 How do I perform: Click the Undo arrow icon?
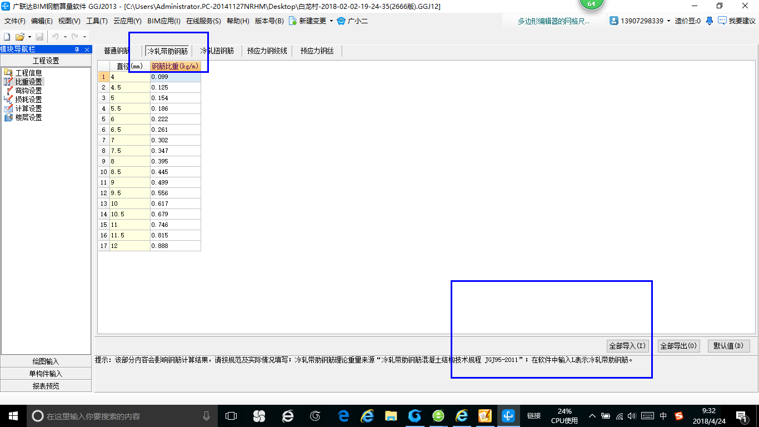pyautogui.click(x=56, y=37)
